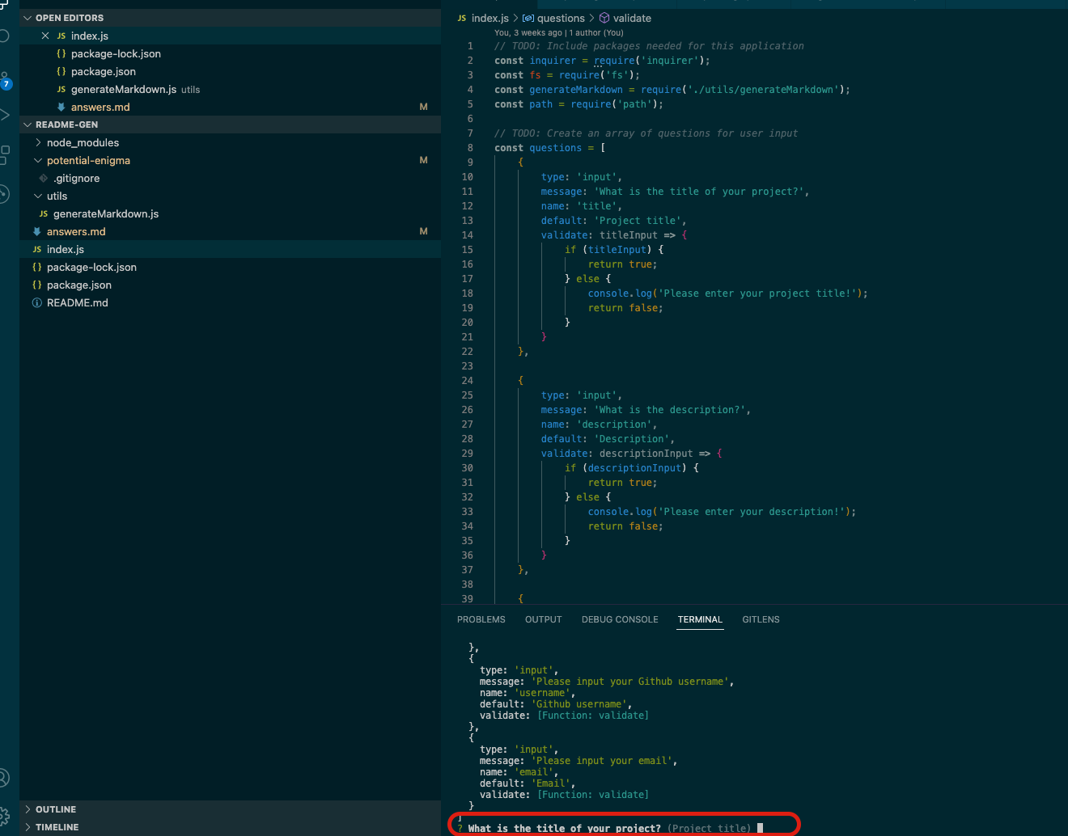The image size is (1068, 836).
Task: Click questions in the breadcrumb bar
Action: (x=562, y=18)
